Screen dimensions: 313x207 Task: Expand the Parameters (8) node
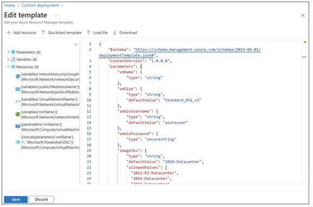[x=8, y=52]
